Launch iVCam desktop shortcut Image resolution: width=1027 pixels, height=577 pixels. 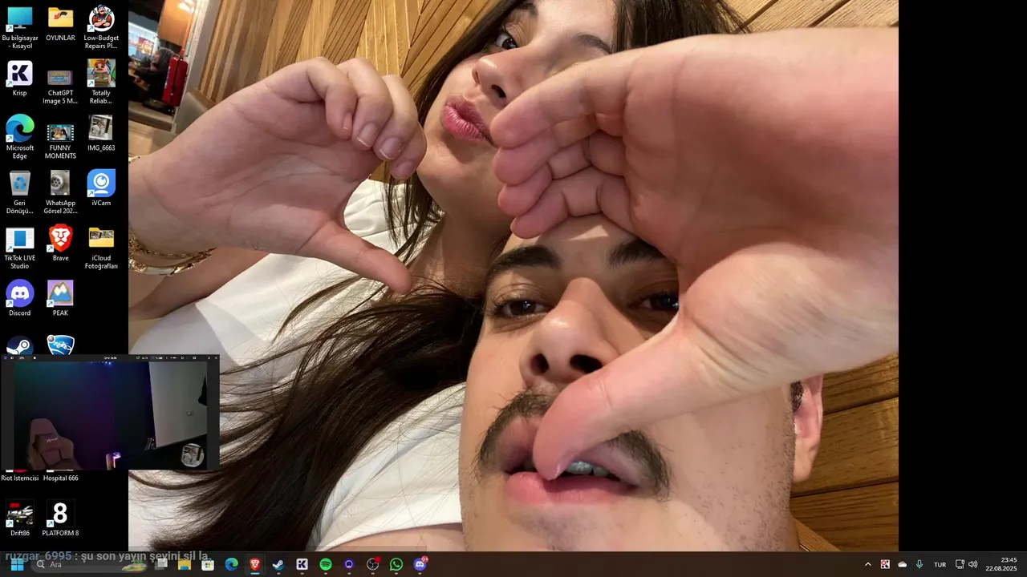(101, 188)
